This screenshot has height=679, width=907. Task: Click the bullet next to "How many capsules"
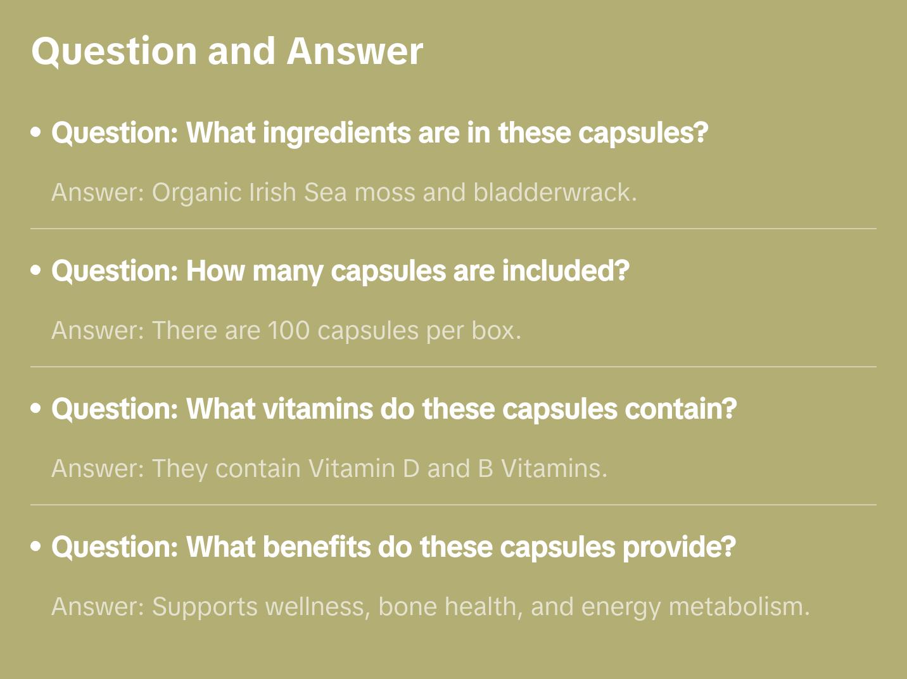[36, 271]
